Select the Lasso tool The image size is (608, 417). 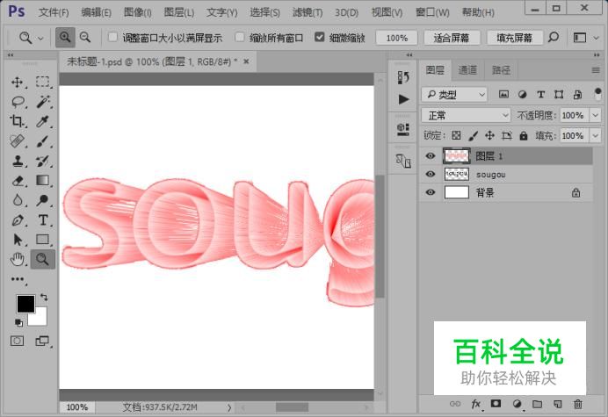[x=18, y=102]
